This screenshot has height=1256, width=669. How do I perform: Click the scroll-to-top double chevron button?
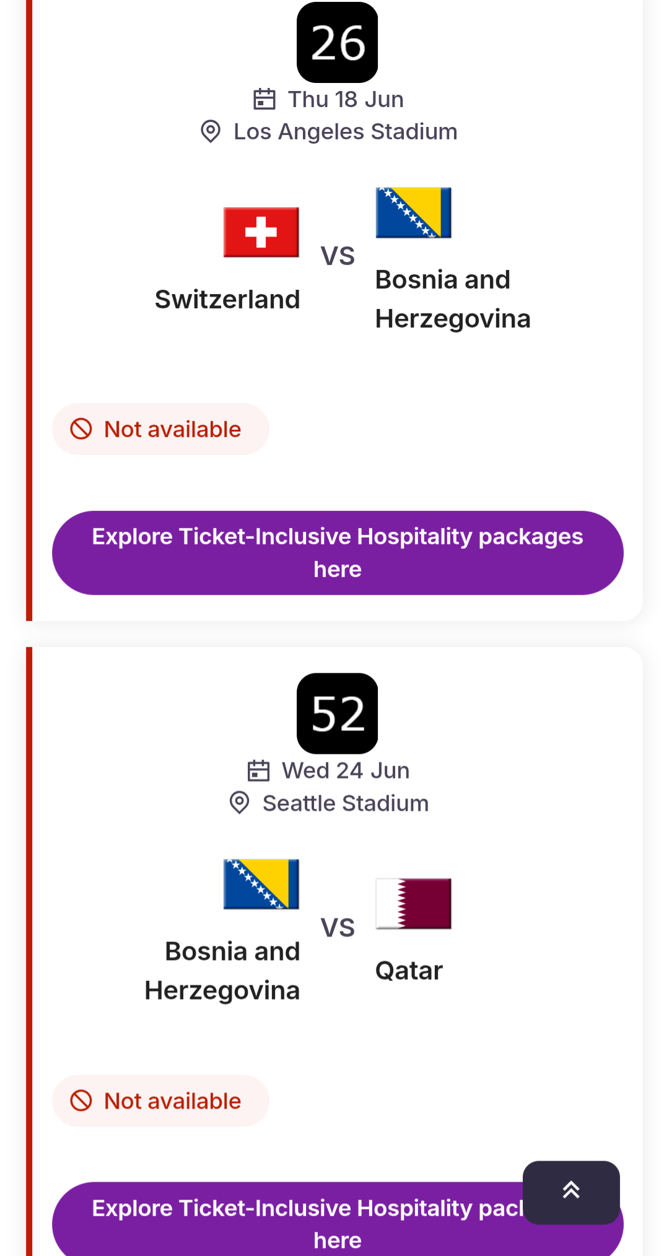click(x=571, y=1191)
